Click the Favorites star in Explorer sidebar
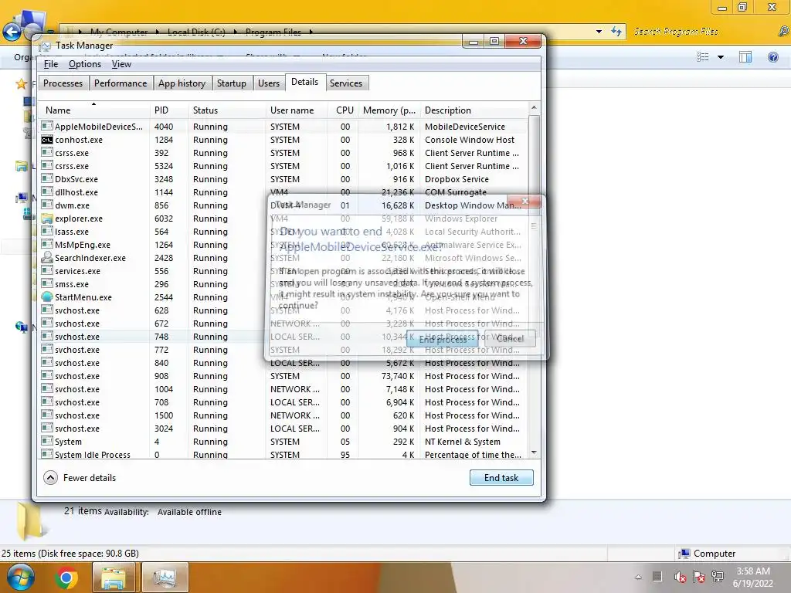The width and height of the screenshot is (791, 593). pos(21,83)
